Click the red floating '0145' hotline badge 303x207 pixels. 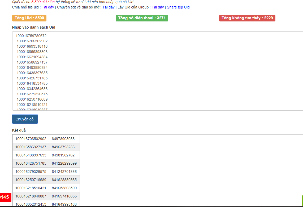tap(5, 197)
